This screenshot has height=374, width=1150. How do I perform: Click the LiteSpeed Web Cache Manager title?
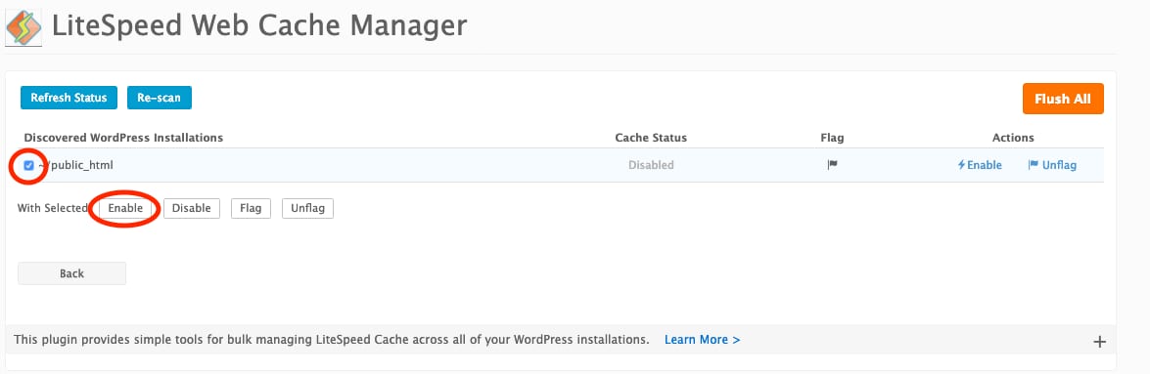point(259,26)
